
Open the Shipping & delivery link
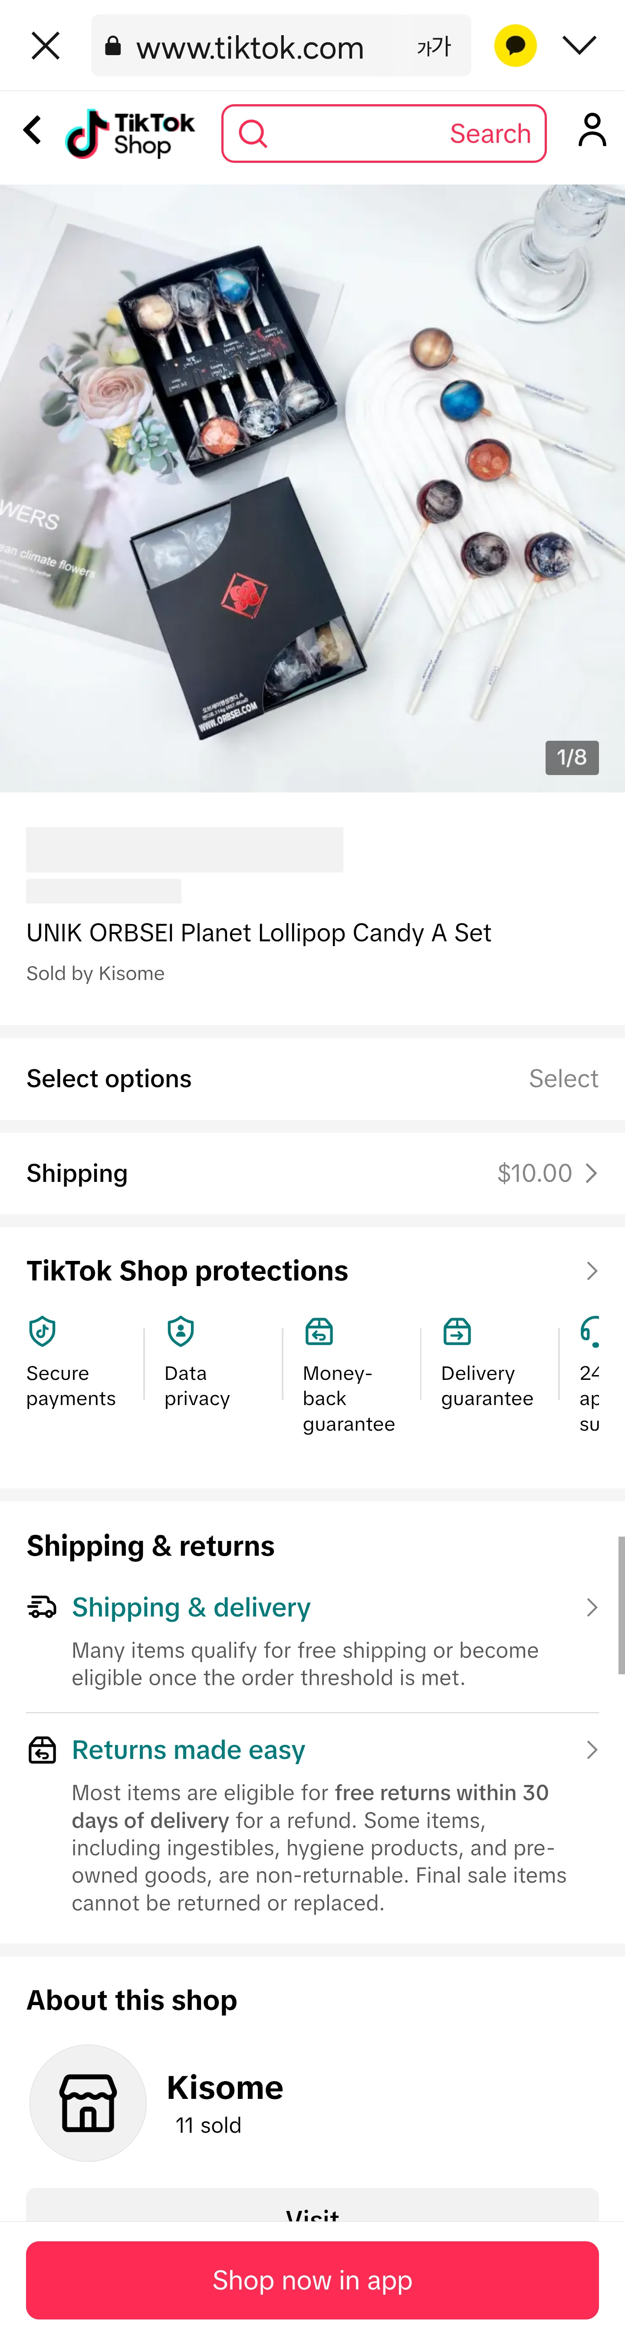pos(191,1607)
